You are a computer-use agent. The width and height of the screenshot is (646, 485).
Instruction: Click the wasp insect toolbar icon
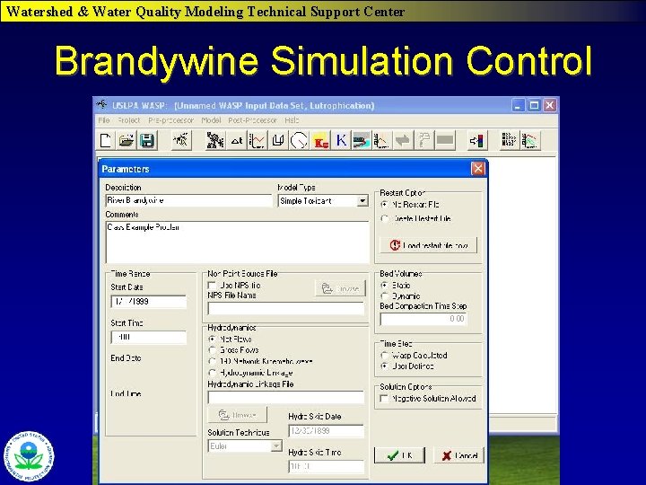pyautogui.click(x=181, y=141)
